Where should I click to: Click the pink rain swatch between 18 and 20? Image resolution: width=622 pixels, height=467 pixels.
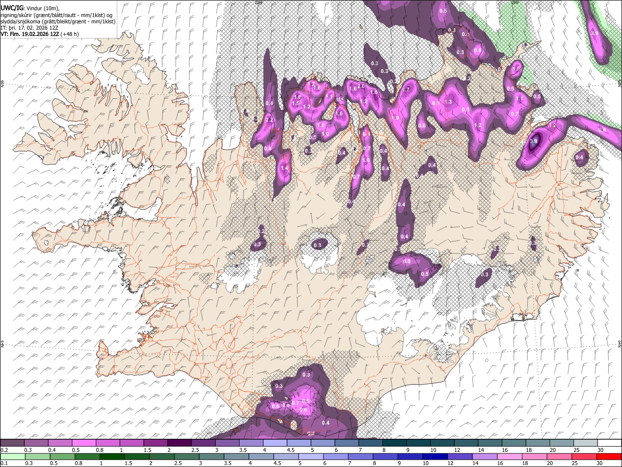pyautogui.click(x=535, y=456)
